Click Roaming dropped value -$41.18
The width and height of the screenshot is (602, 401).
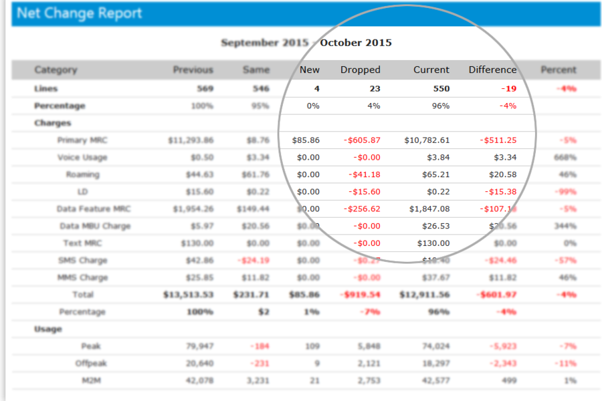(365, 174)
